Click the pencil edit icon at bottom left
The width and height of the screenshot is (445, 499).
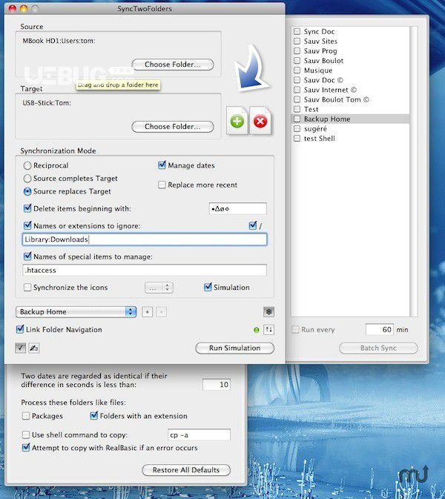coord(33,348)
